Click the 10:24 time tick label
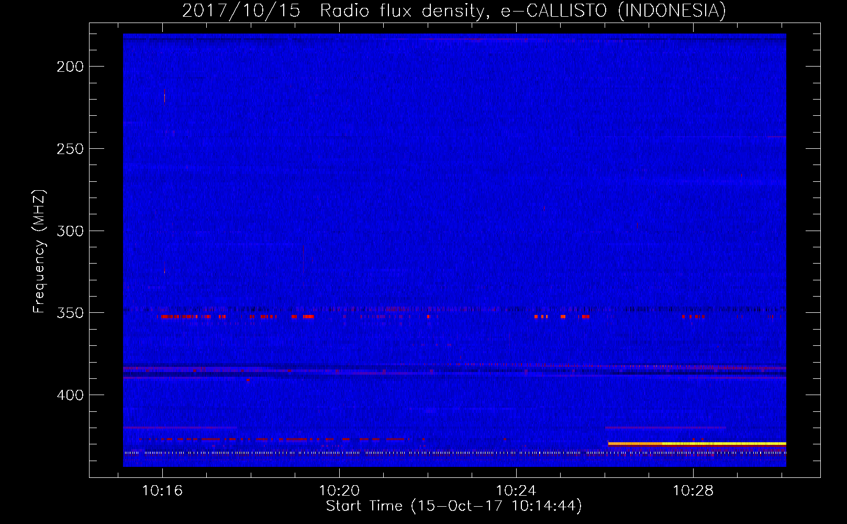 click(x=516, y=490)
